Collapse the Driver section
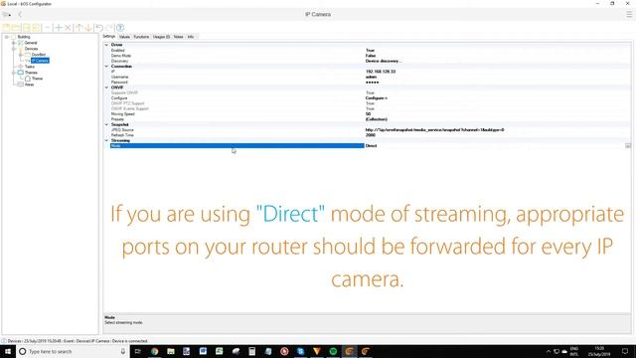Viewport: 636px width, 358px height. [x=106, y=45]
